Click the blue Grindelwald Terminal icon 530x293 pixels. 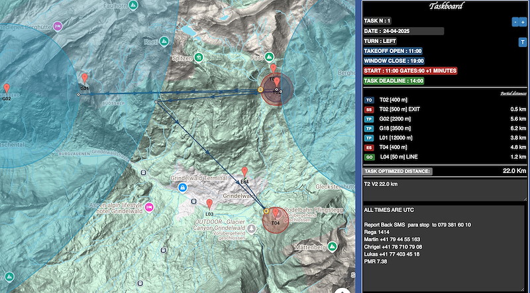pyautogui.click(x=183, y=187)
